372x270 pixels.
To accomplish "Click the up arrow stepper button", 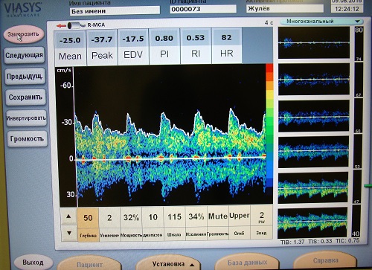I will (x=69, y=216).
